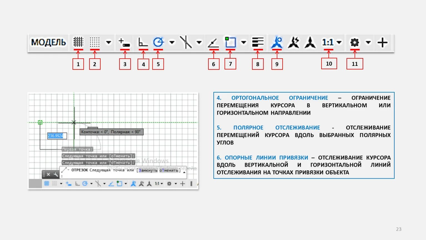Viewport: 426px width, 240px height.
Task: Click plain annotation scale icon in large status bar
Action: click(x=310, y=42)
